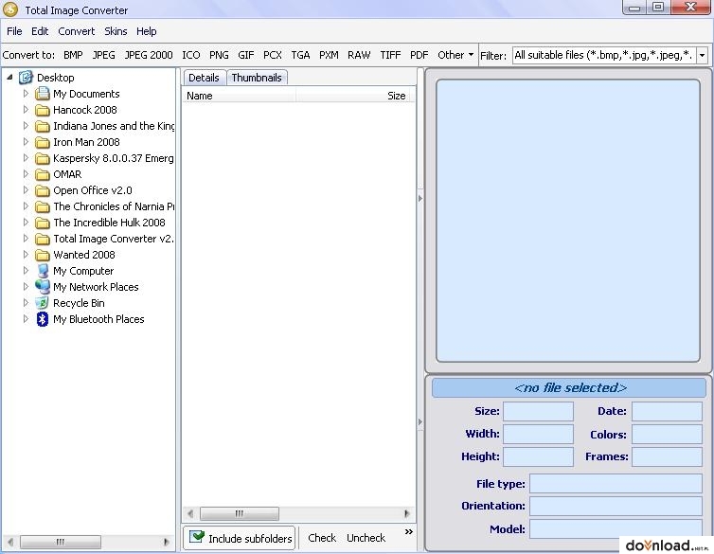Click the My Bluetooth Places icon
This screenshot has height=554, width=714.
(x=43, y=319)
